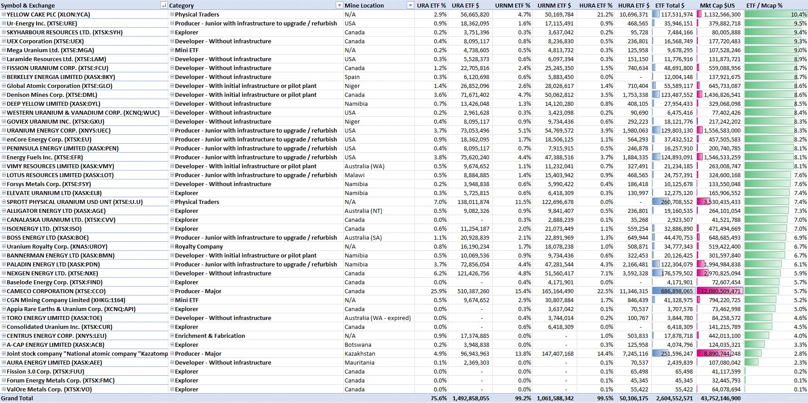Viewport: 808px width, 403px height.
Task: Select Global Atomic URNM ETF $ cell 28,026,617
Action: 554,86
